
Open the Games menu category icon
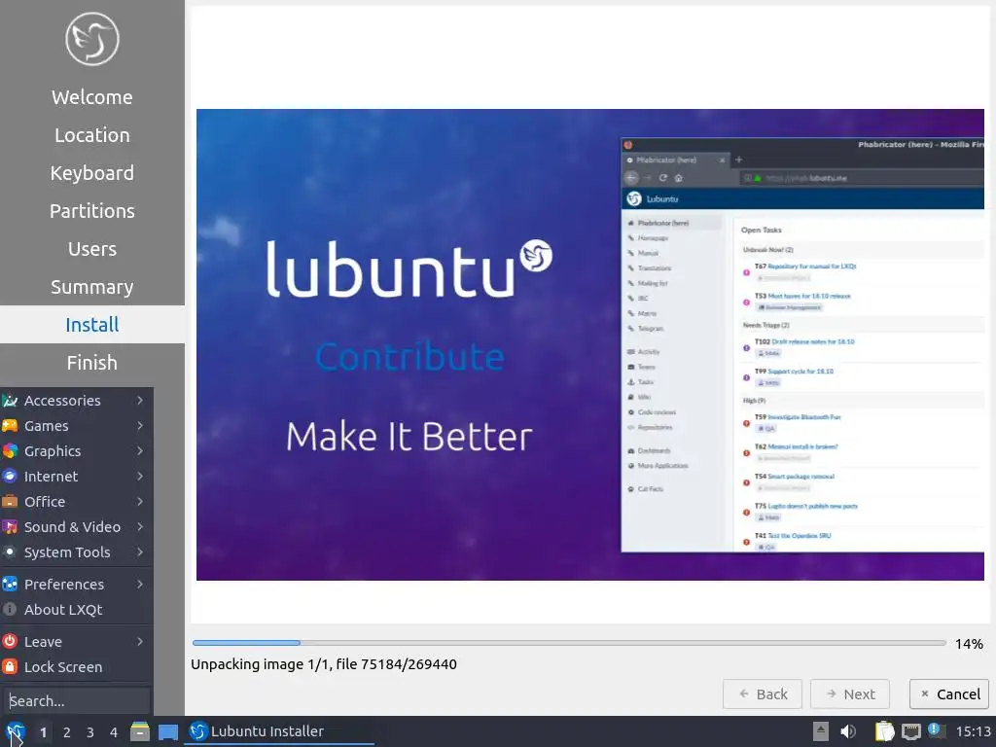10,426
